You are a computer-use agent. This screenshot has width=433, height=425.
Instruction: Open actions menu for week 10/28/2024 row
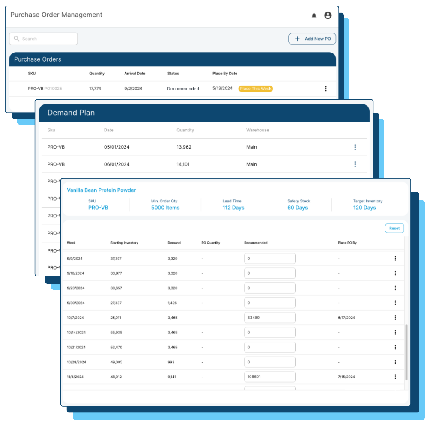pos(394,362)
